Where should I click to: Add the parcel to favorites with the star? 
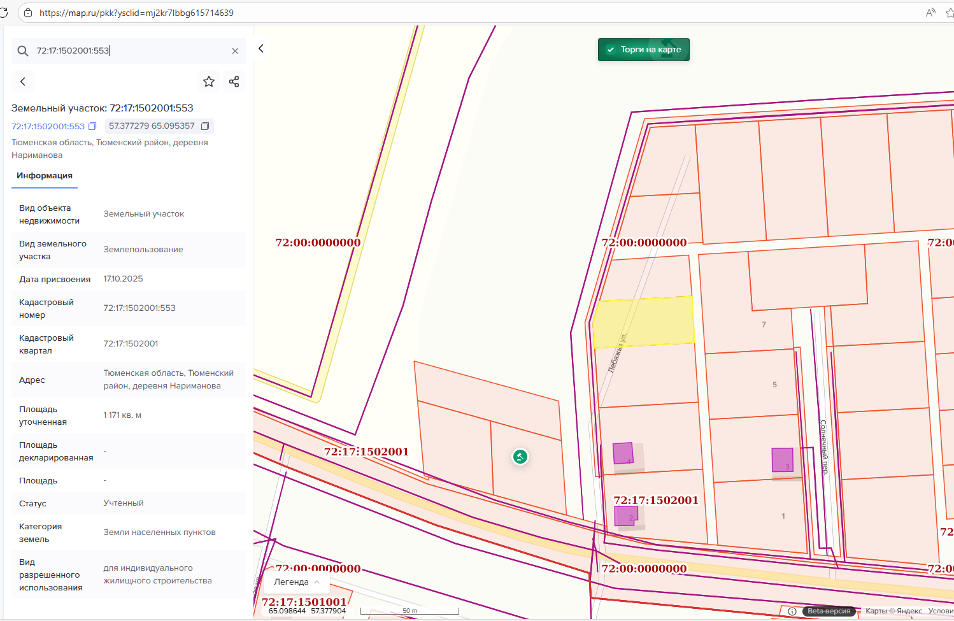pos(209,82)
